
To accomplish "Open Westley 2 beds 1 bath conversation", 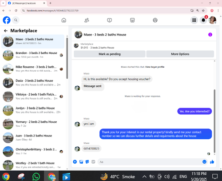I will (33, 165).
